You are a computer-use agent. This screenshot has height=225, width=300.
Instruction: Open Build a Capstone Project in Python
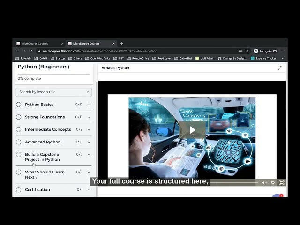[x=42, y=157]
